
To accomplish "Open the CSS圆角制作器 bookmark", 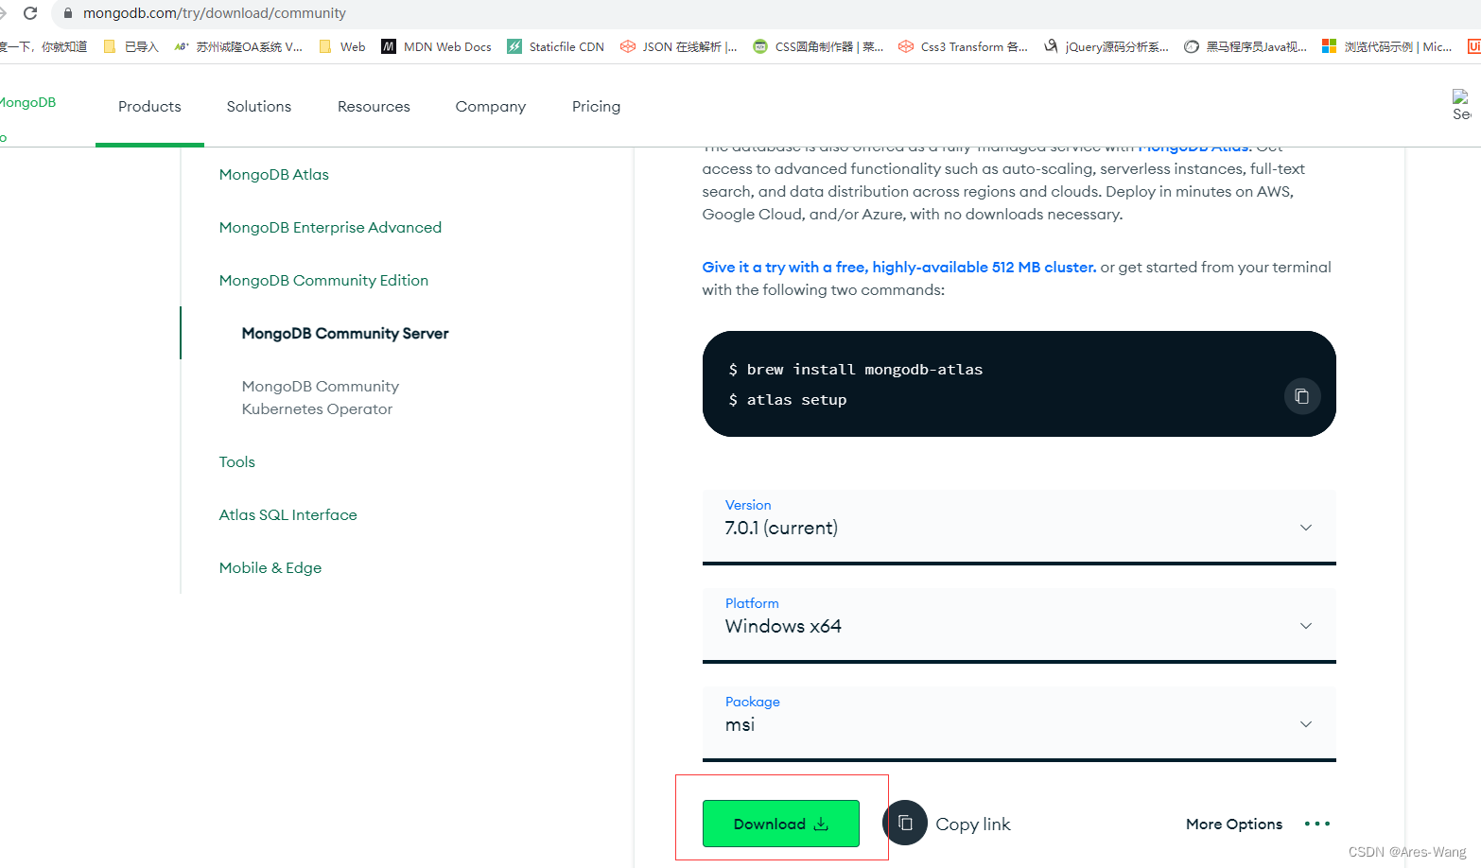I will [x=818, y=46].
